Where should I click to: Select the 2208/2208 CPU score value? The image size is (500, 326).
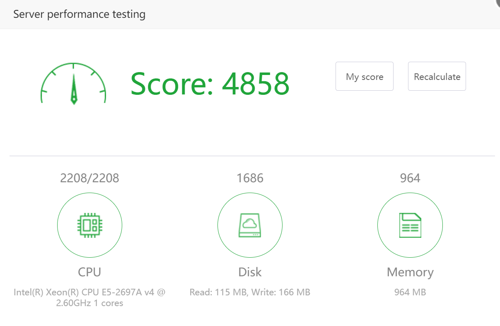pyautogui.click(x=89, y=178)
